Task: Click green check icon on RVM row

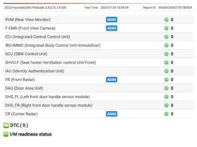Action: [x=166, y=20]
